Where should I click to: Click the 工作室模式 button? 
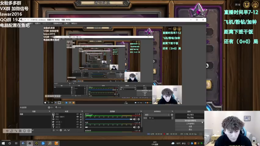pos(190,124)
